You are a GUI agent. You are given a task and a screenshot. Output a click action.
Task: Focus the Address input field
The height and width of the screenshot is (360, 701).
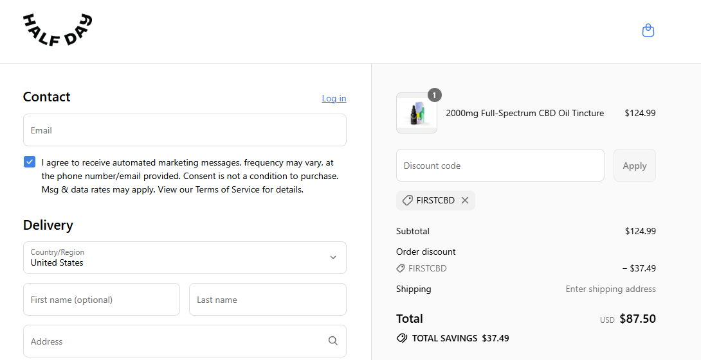point(185,341)
